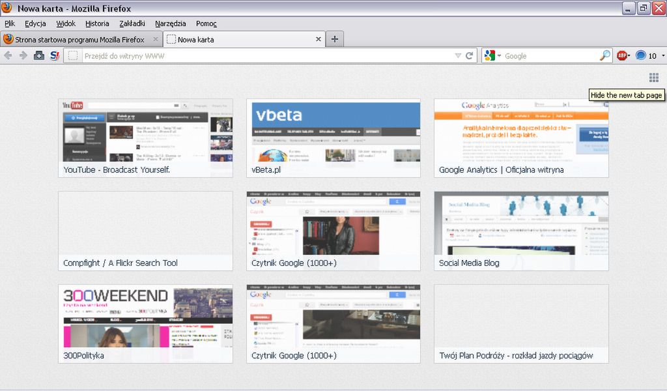Open the bottom-row Czytnik Google thumbnail
The height and width of the screenshot is (391, 667).
333,324
